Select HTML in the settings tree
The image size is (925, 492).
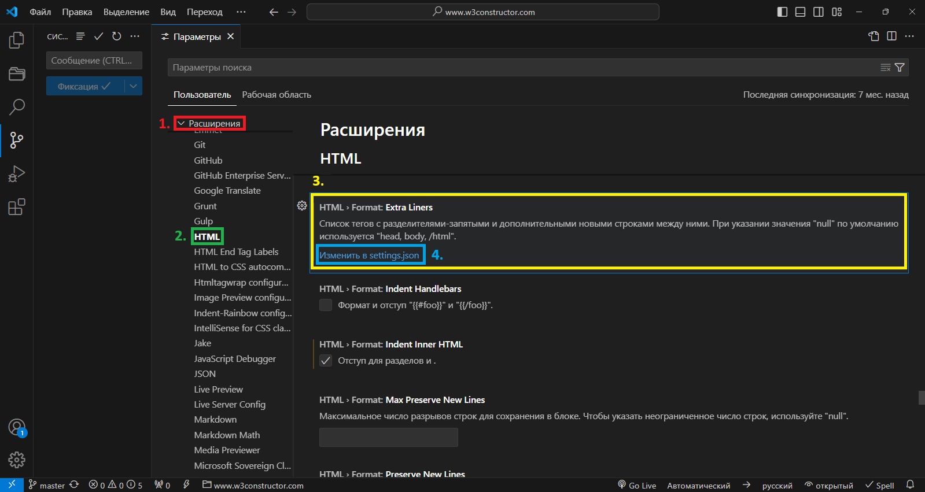point(207,236)
